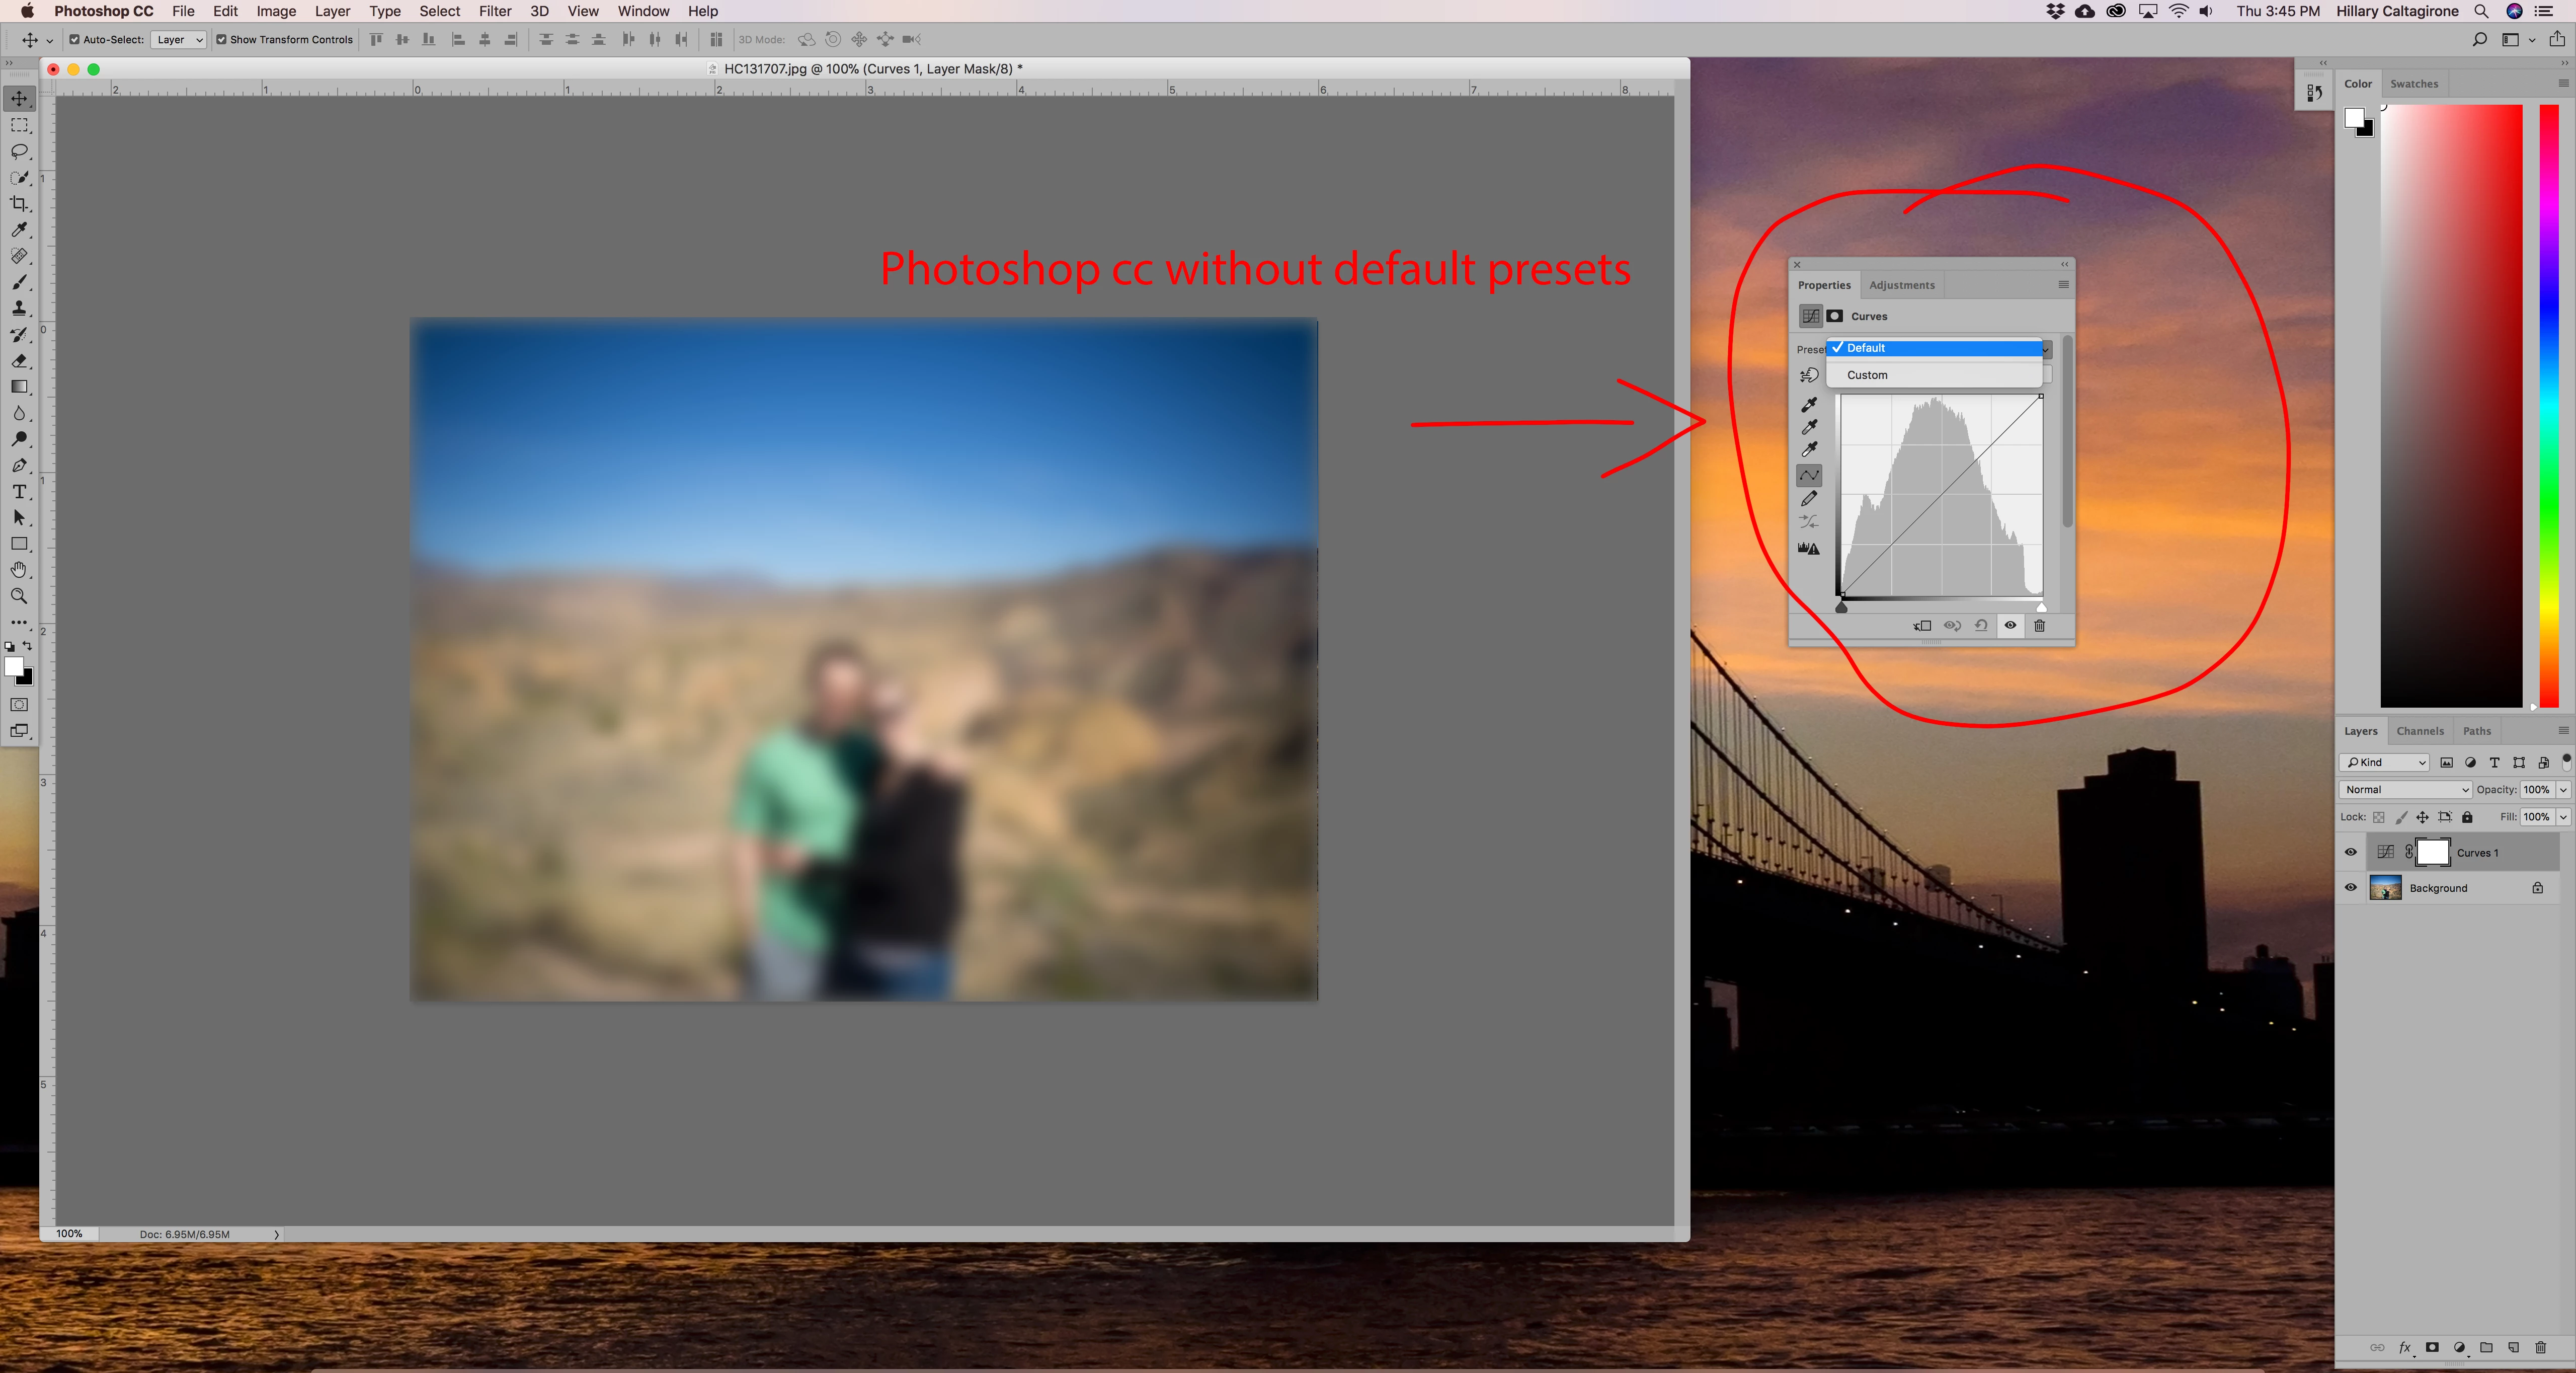This screenshot has width=2576, height=1373.
Task: Choose the Custom preset option
Action: [x=1867, y=375]
